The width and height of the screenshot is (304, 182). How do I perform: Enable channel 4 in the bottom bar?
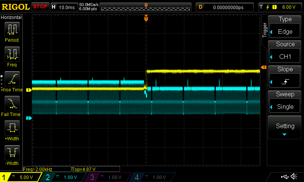(153, 177)
